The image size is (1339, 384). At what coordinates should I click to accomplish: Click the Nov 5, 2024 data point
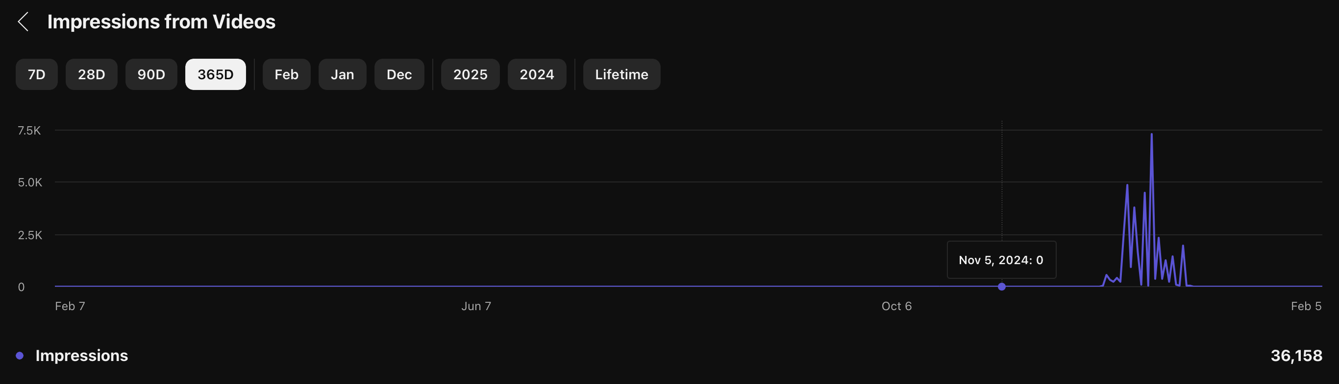click(1002, 287)
